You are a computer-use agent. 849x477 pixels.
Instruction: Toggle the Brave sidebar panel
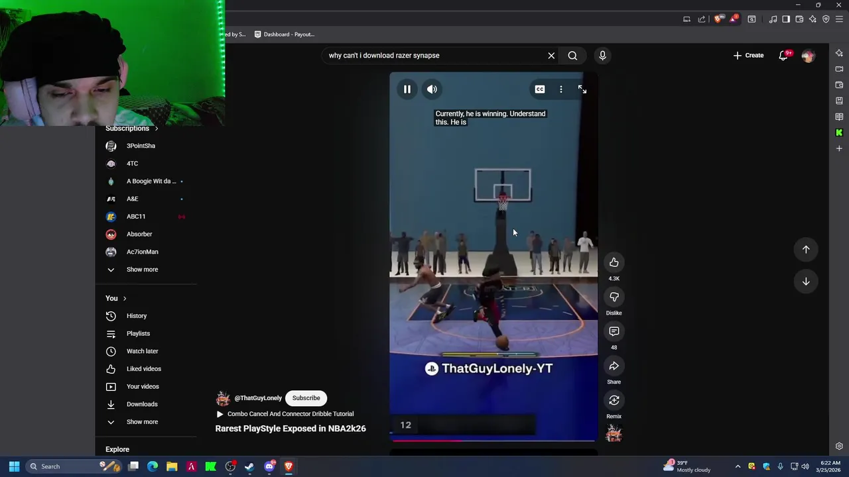coord(786,19)
